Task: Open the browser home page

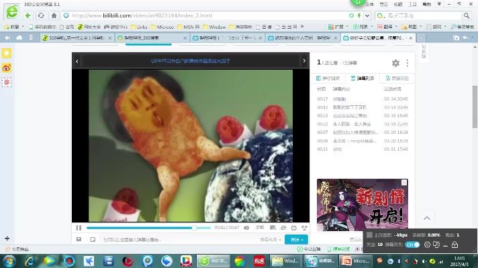Action: (54, 15)
